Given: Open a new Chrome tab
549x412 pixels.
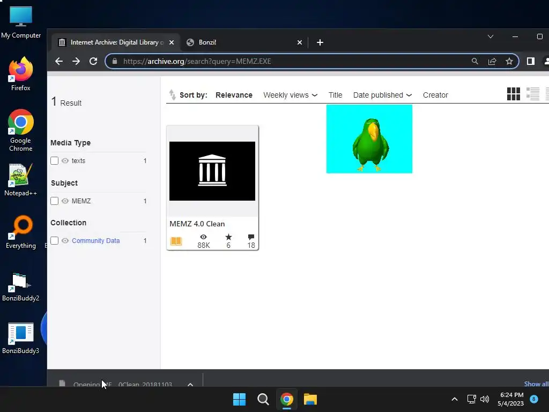Looking at the screenshot, I should point(320,42).
